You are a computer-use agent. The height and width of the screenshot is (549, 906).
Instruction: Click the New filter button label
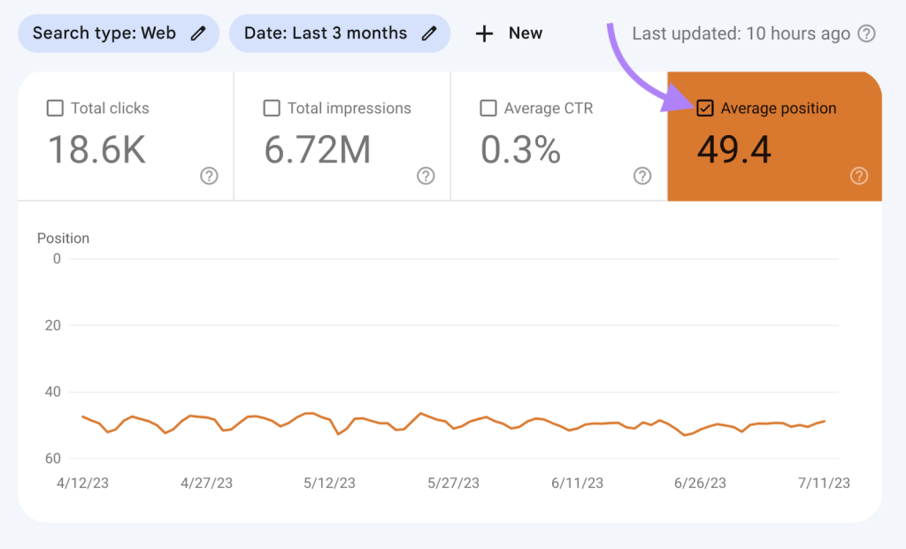(525, 34)
